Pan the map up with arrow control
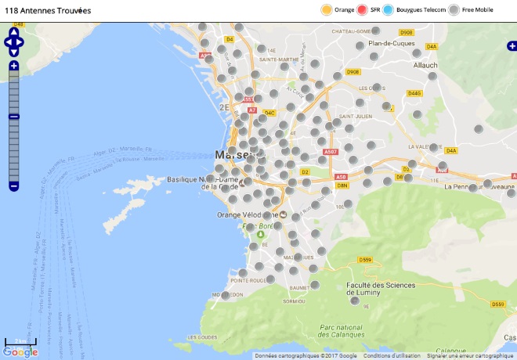The height and width of the screenshot is (360, 517). (13, 33)
